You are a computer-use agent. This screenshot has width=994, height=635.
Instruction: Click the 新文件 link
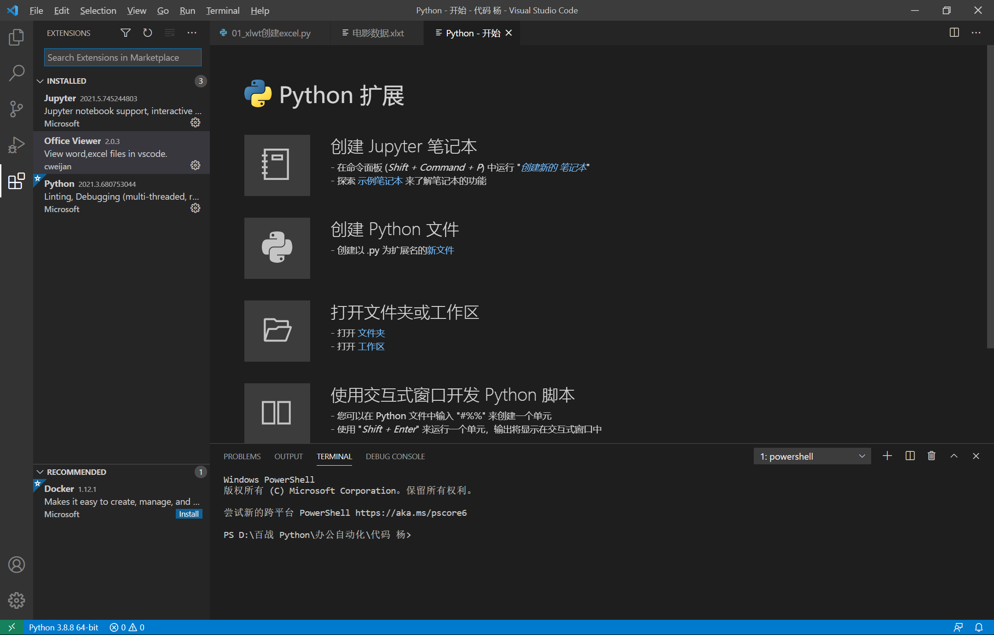click(440, 250)
